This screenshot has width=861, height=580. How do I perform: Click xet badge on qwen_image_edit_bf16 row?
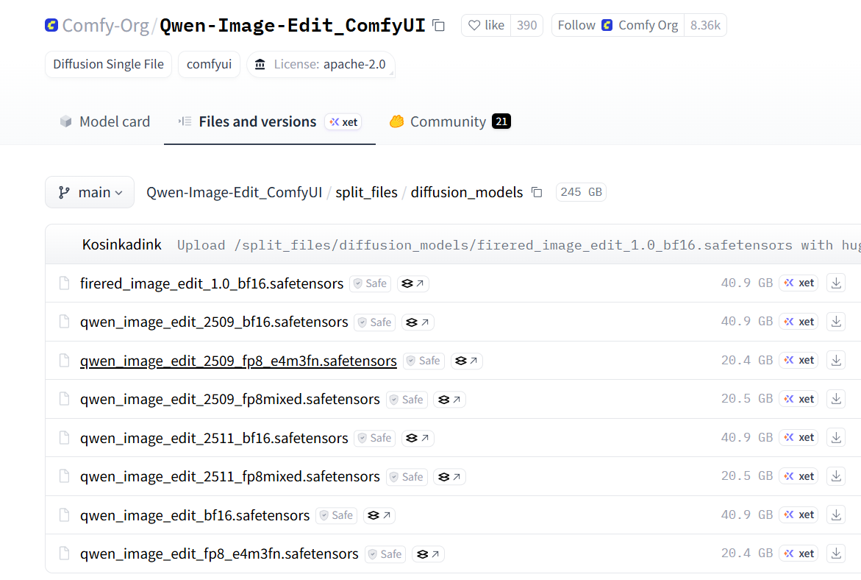[x=799, y=514]
